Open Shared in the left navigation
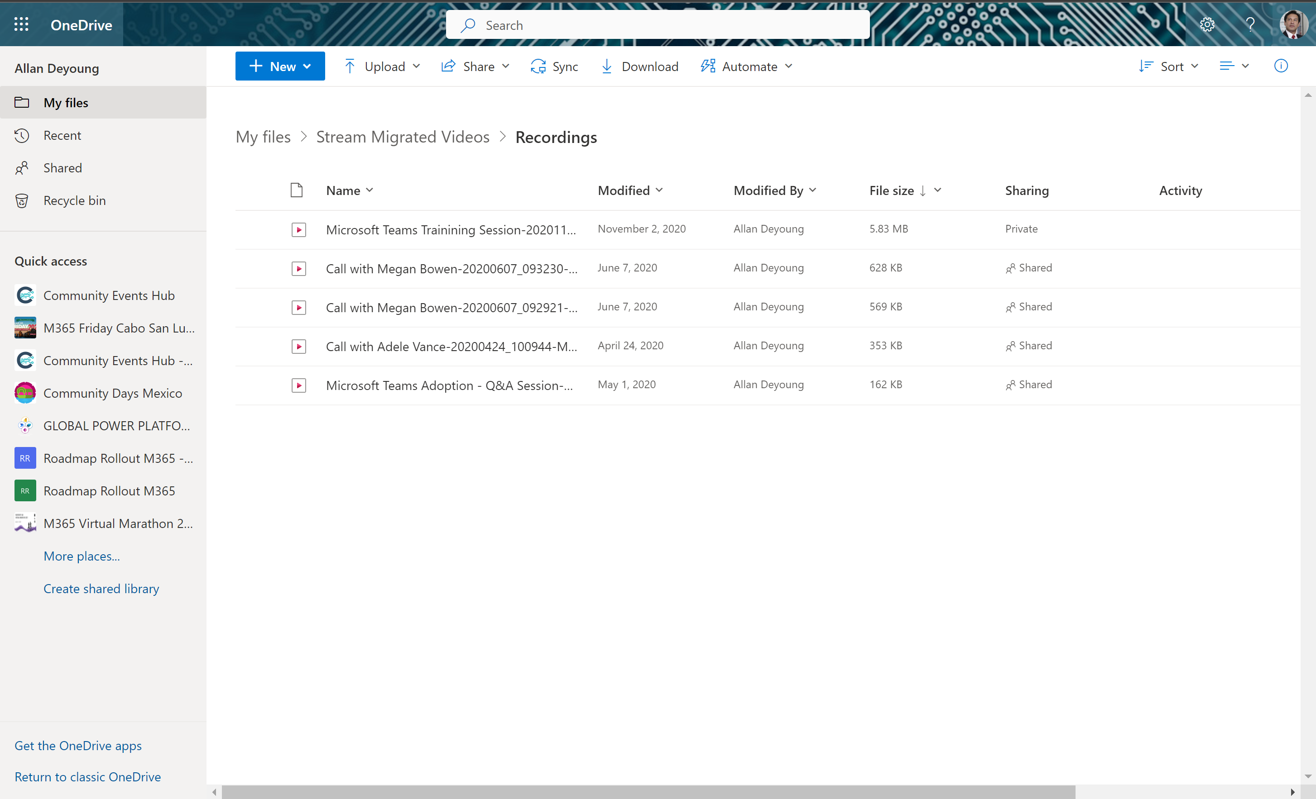The image size is (1316, 799). coord(62,168)
